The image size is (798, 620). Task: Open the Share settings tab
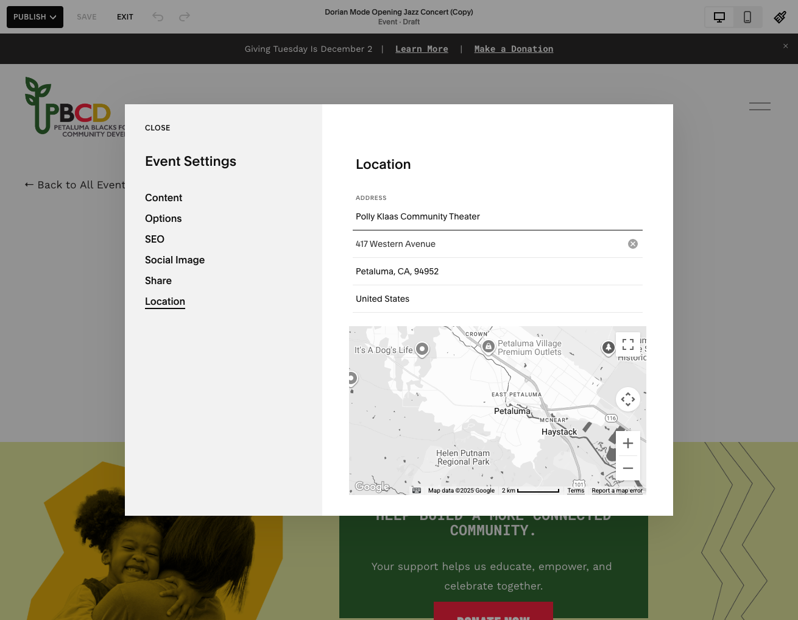click(158, 280)
